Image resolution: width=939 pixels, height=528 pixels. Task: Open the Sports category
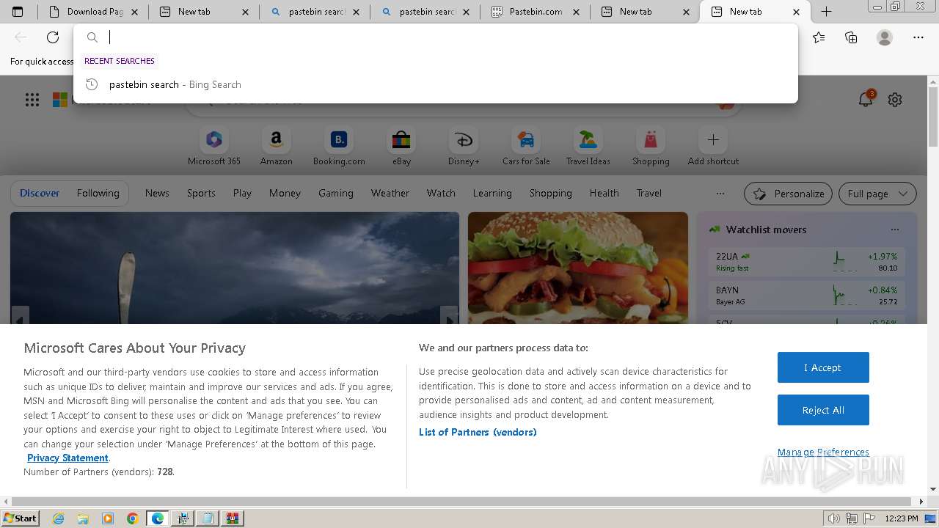tap(201, 193)
